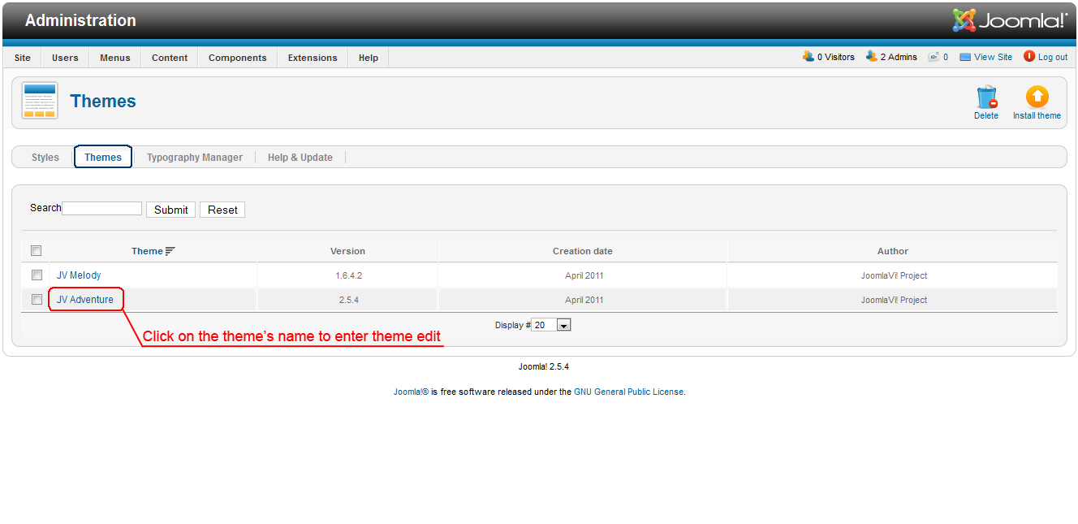Open the Help menu
Viewport: 1078px width, 524px height.
tap(369, 58)
